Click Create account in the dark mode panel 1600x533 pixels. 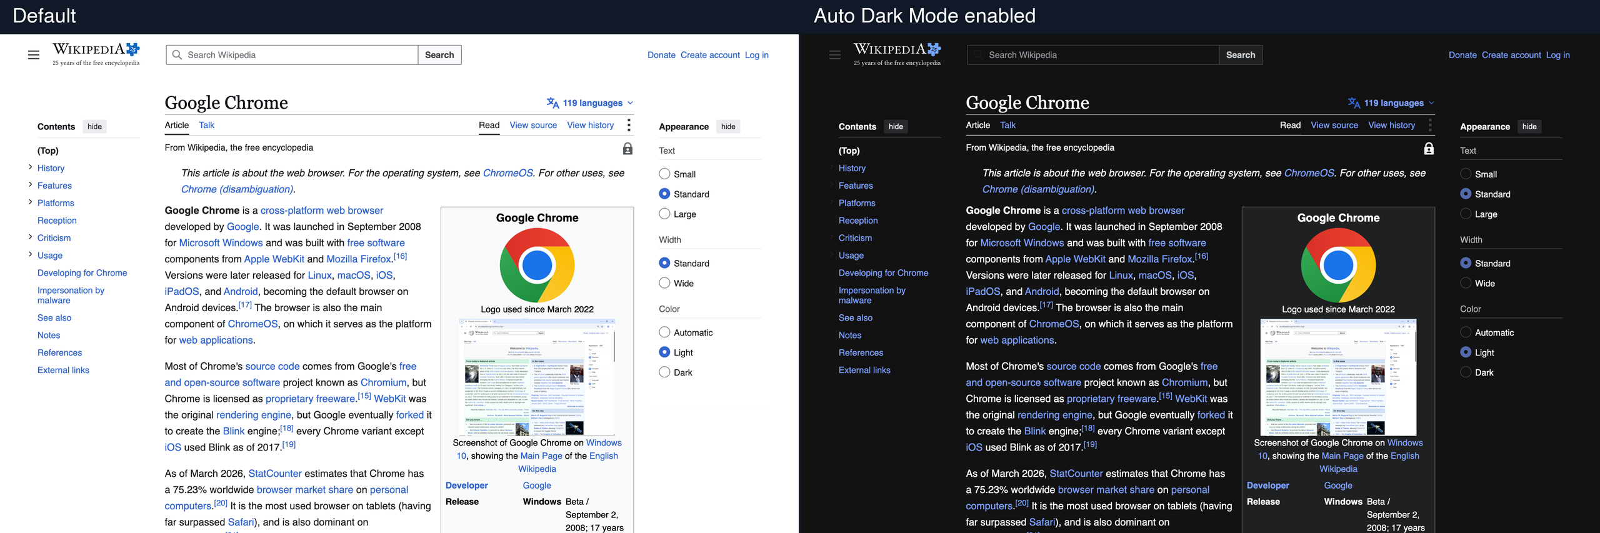pos(1511,55)
